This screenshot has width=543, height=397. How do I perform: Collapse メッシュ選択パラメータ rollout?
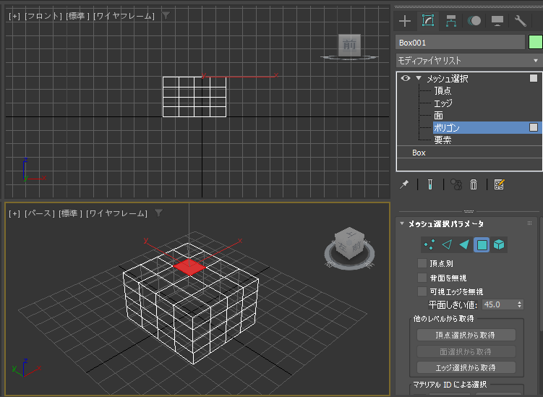(x=402, y=223)
